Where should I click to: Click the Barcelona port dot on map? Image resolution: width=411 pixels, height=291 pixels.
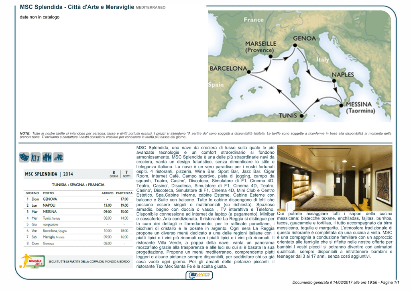(249, 72)
